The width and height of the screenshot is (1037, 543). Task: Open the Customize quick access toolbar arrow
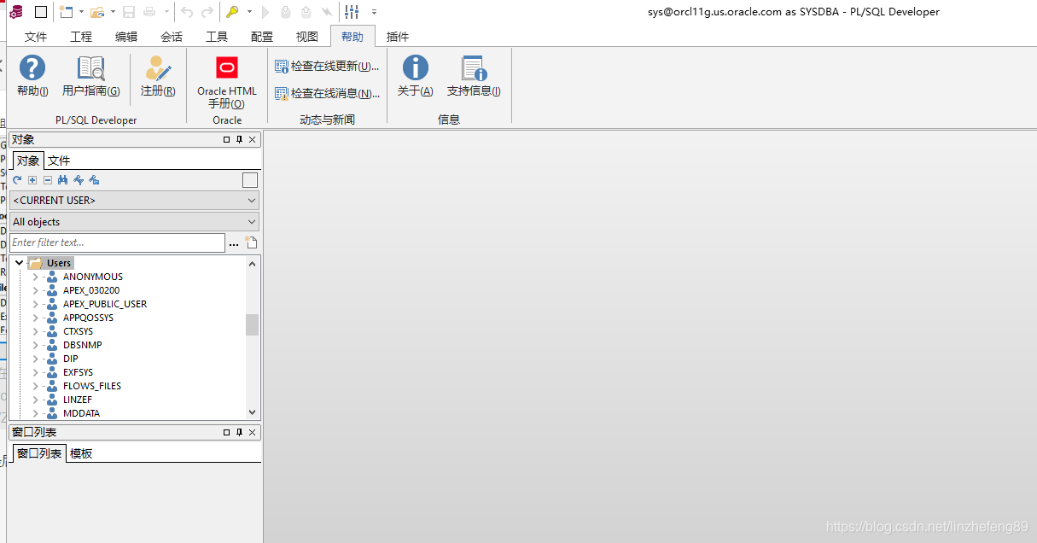click(x=374, y=12)
